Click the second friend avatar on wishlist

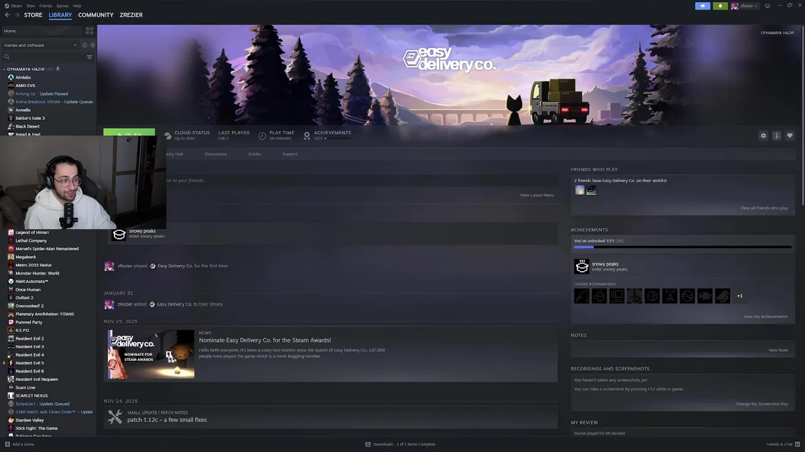[x=591, y=190]
